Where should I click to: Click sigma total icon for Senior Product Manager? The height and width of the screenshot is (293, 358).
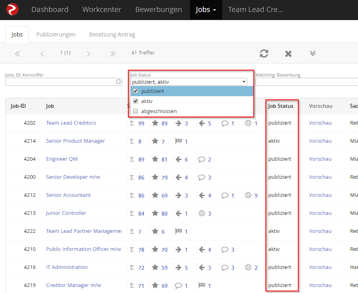pos(132,141)
